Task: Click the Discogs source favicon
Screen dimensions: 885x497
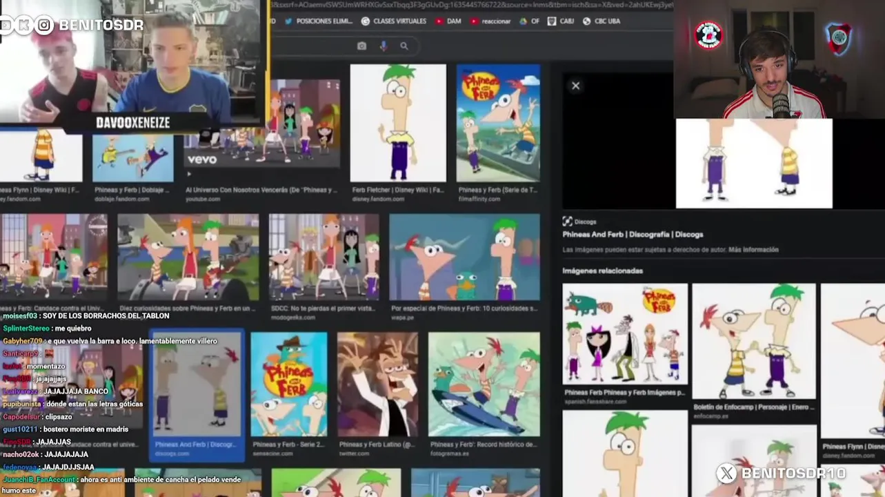Action: 567,222
